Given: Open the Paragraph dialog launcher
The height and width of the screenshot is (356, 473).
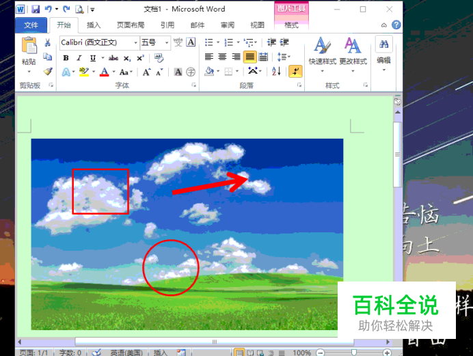Looking at the screenshot, I should pyautogui.click(x=299, y=85).
